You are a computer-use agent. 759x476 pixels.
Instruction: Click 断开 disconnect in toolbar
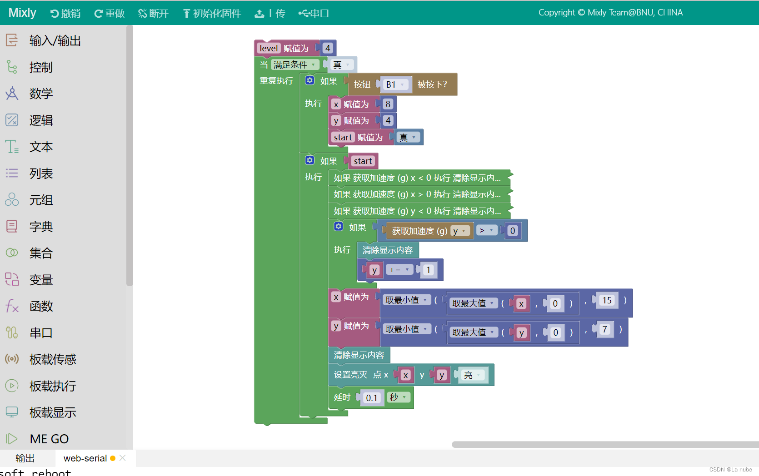click(153, 13)
